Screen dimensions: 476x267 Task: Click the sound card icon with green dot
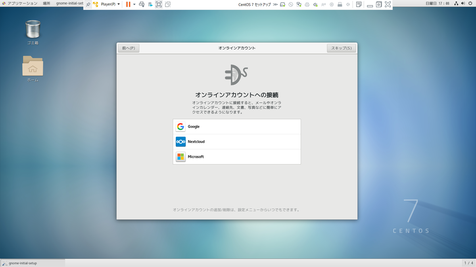pyautogui.click(x=315, y=4)
